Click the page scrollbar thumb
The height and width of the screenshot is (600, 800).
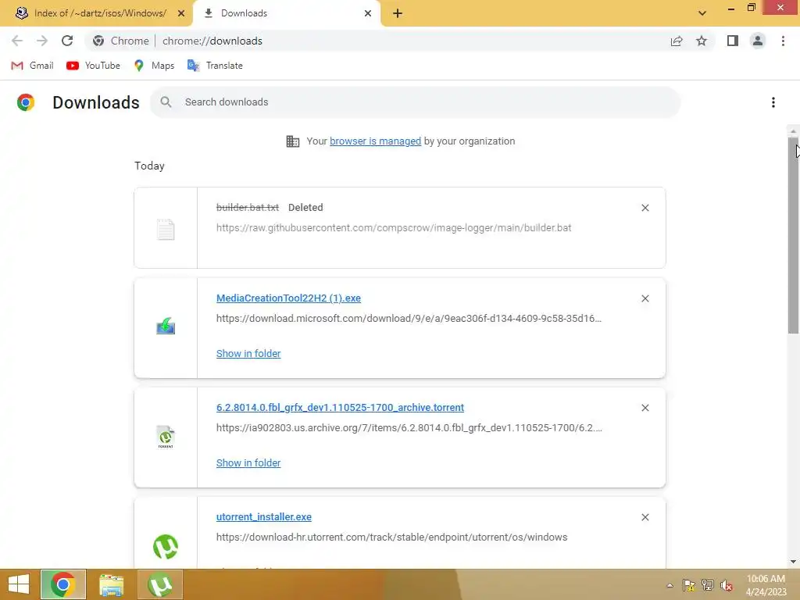(793, 236)
